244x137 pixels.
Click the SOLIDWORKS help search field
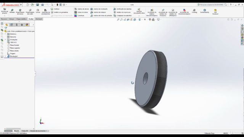pos(212,5)
